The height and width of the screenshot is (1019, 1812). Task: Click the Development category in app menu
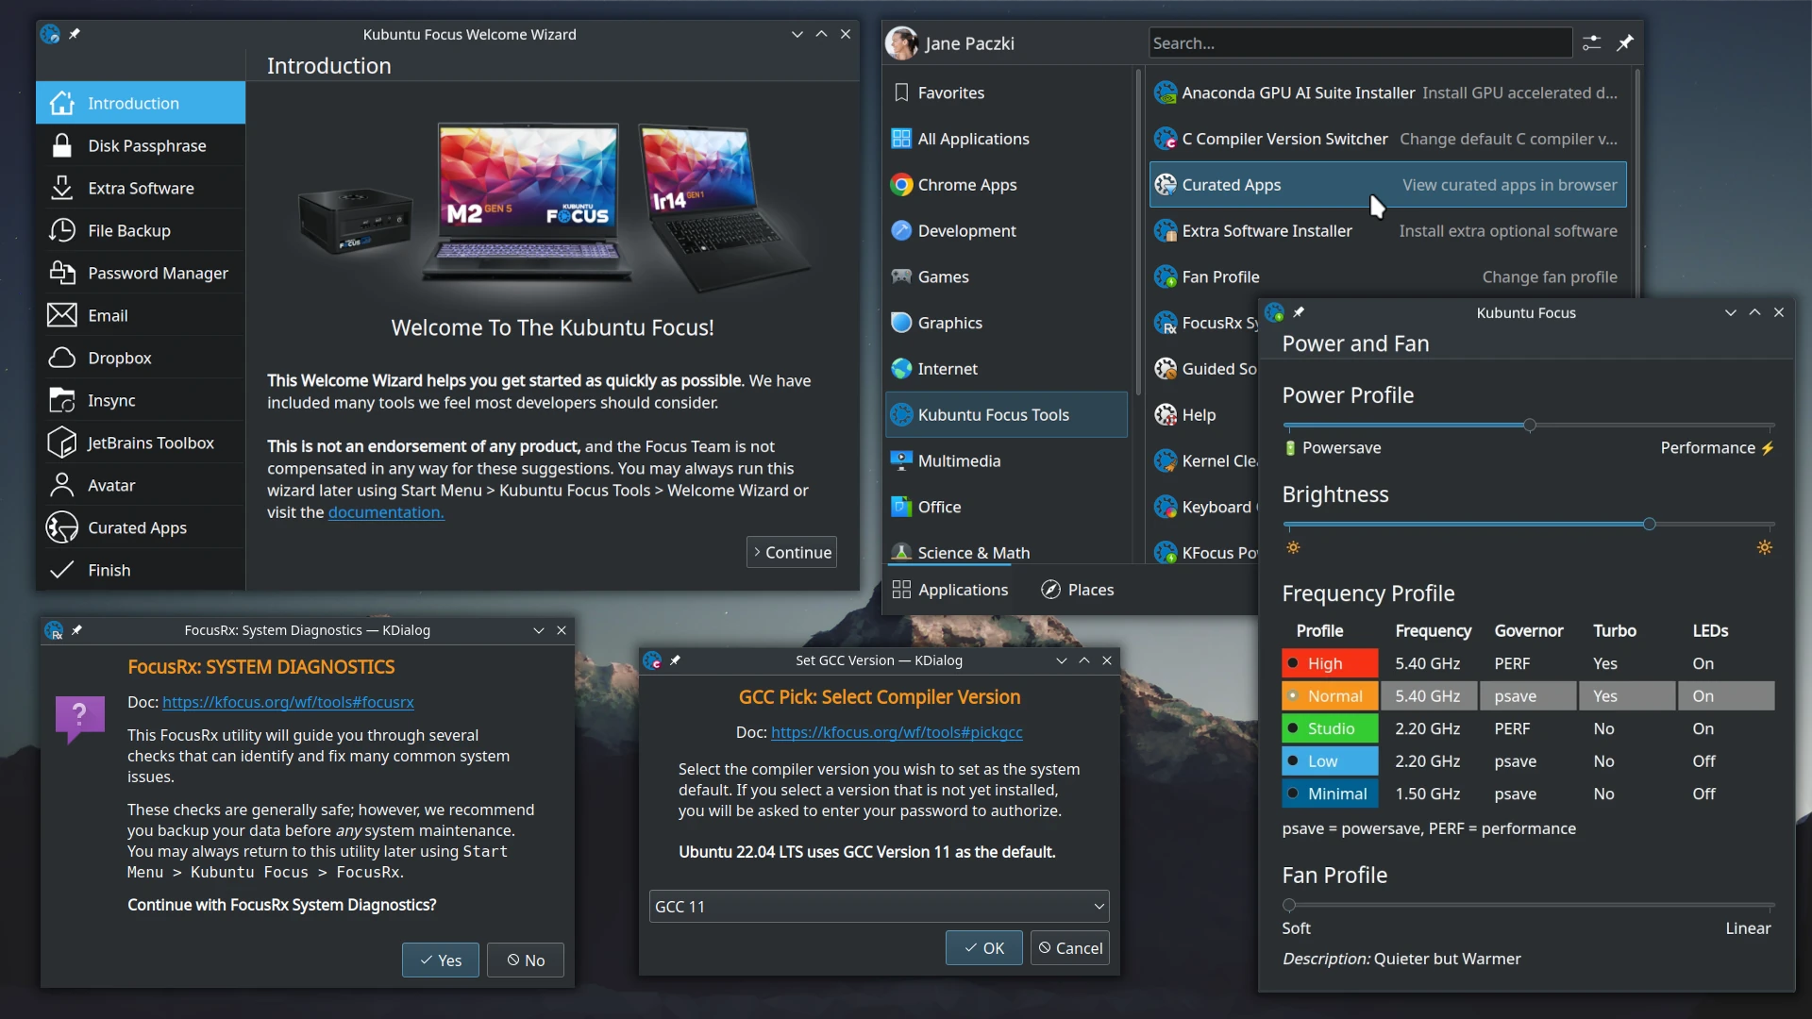(967, 230)
